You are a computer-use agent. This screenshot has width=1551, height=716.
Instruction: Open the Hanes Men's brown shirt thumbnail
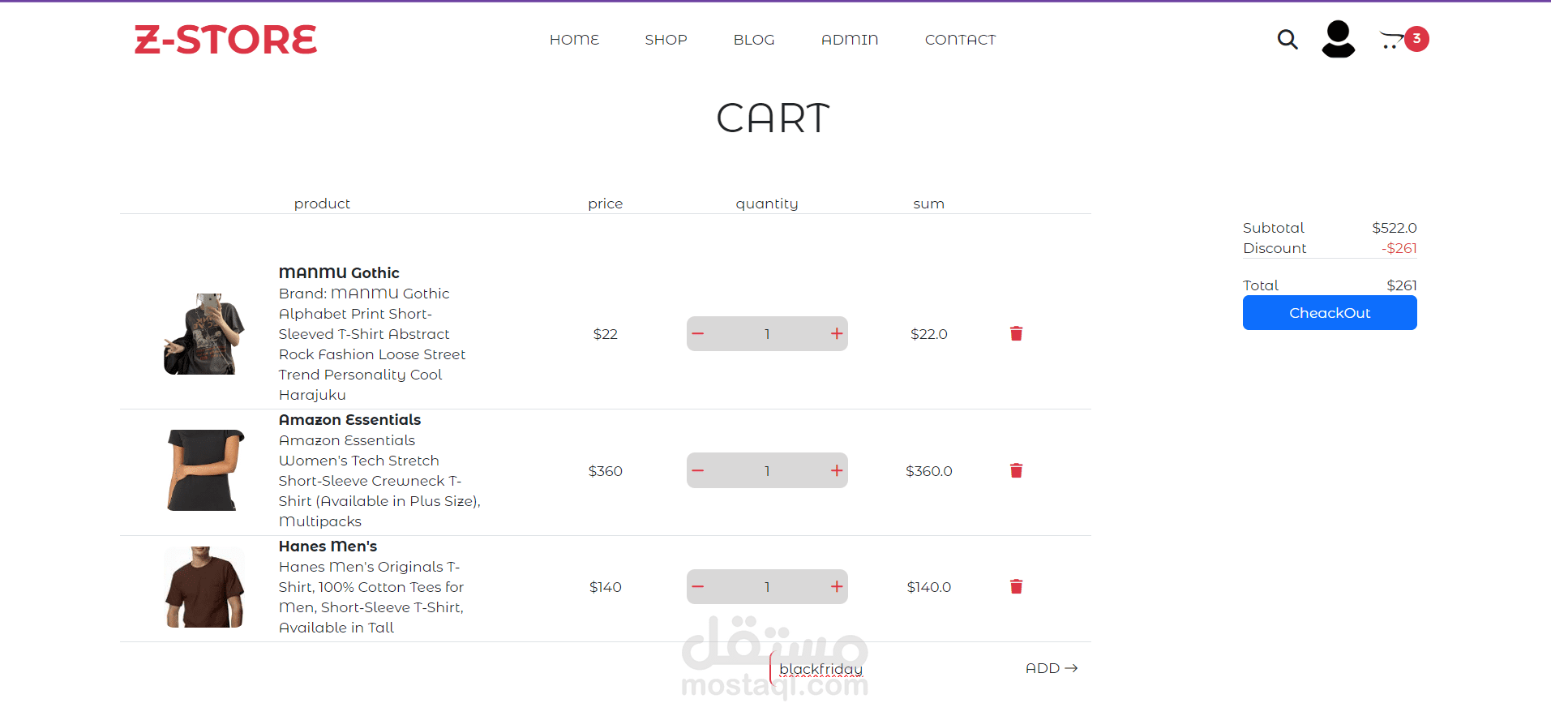pyautogui.click(x=204, y=586)
